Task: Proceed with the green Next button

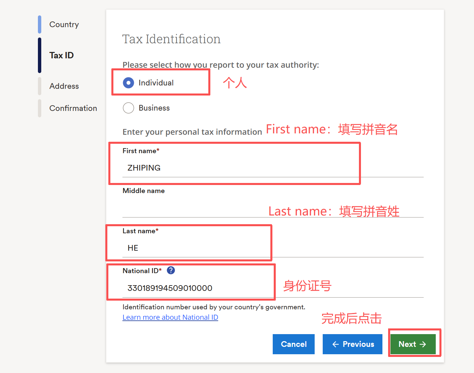Action: (413, 344)
